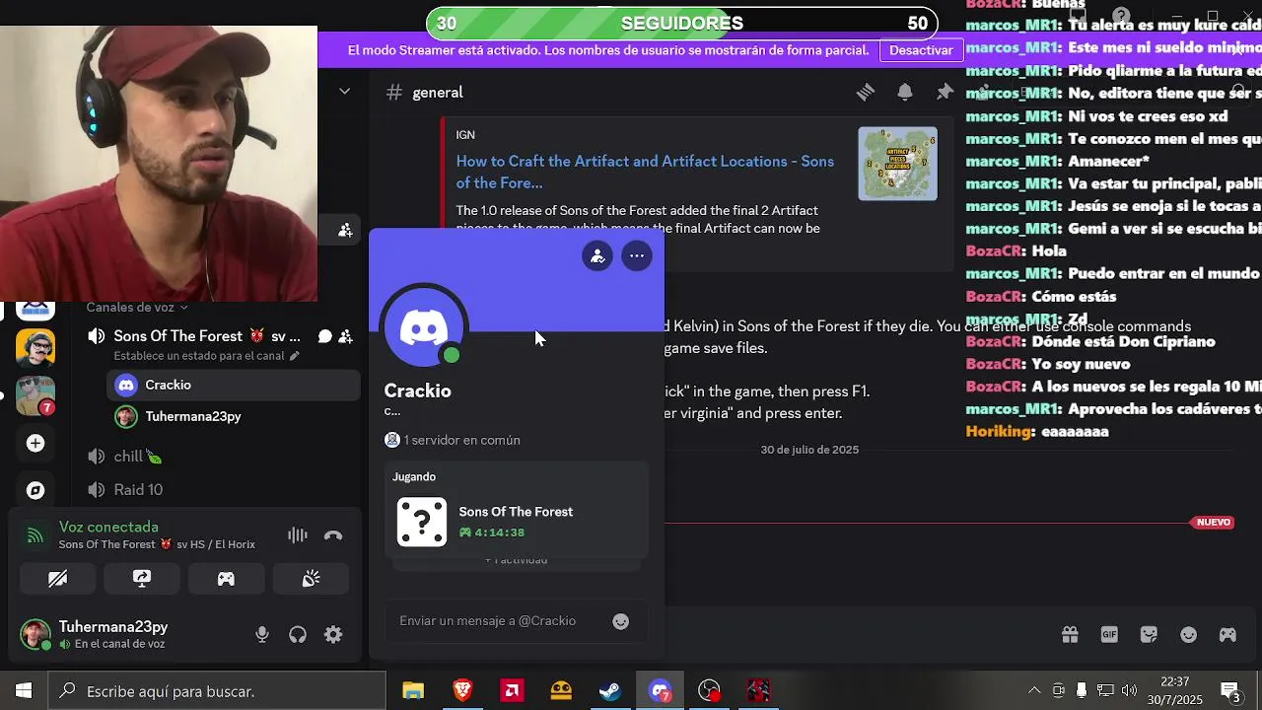This screenshot has width=1262, height=710.
Task: Open OBS Studio from taskbar
Action: coord(709,691)
